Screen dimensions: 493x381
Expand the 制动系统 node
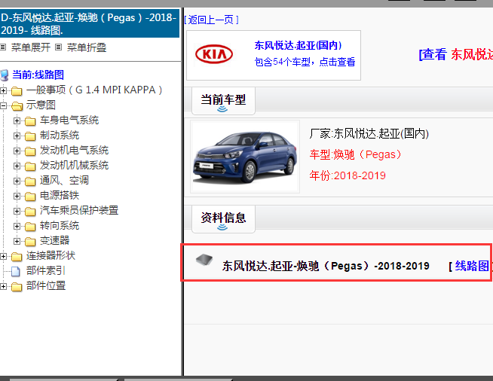tap(17, 136)
